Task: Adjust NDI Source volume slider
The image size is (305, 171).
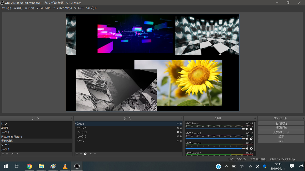Action: coord(215,129)
